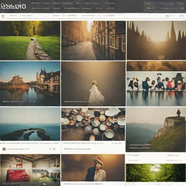186x186 pixels.
Task: Click the star icon under the island photo
Action: 54,149
